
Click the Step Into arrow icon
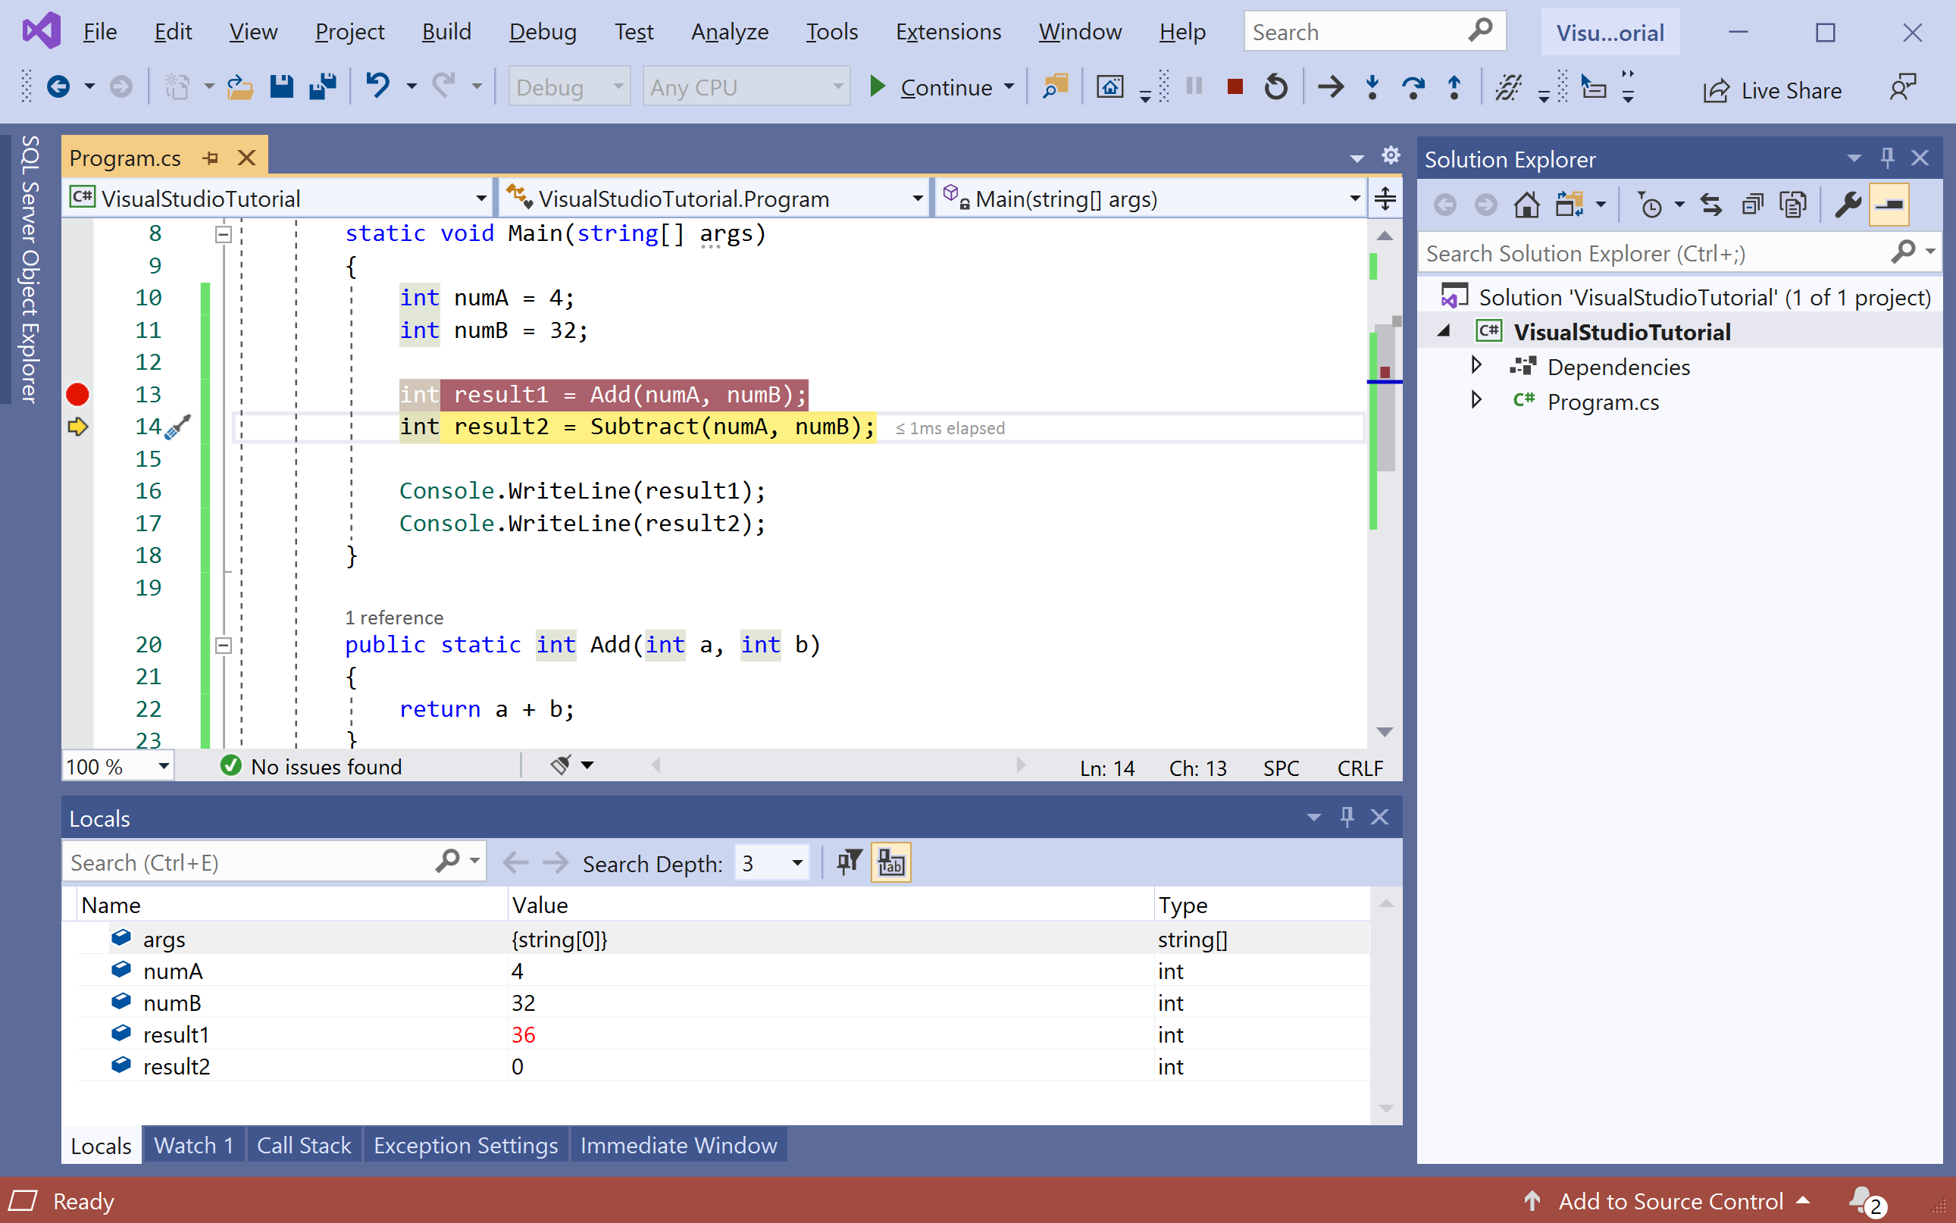1372,86
